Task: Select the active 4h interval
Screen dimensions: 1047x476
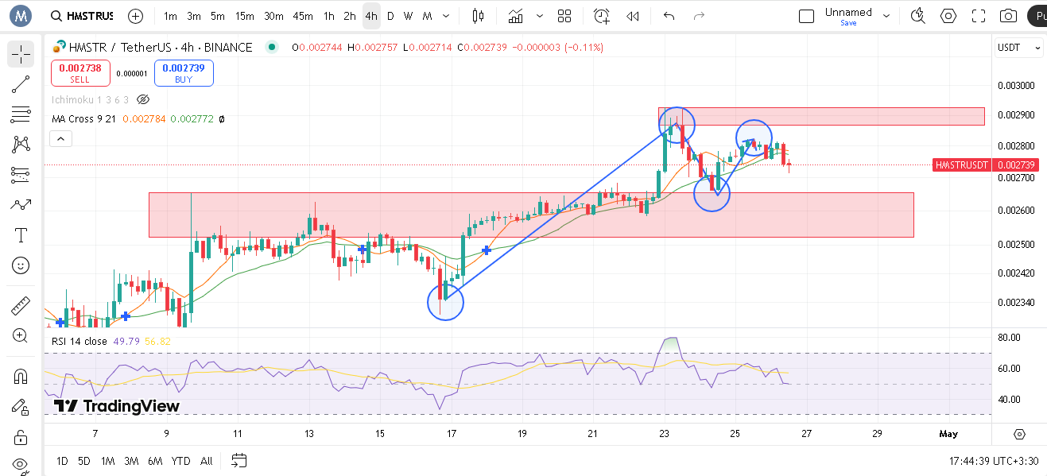Action: click(371, 16)
